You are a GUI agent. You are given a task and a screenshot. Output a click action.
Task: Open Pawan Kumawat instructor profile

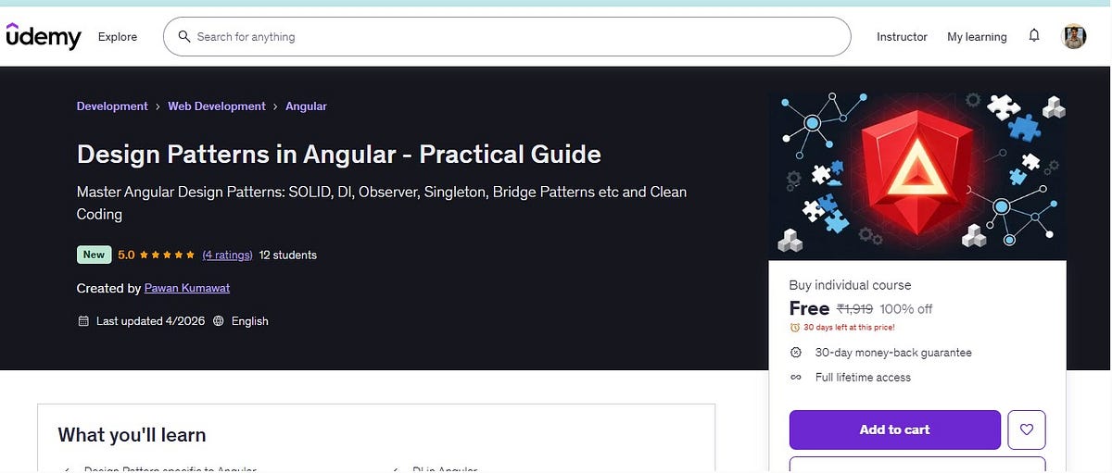click(x=187, y=288)
